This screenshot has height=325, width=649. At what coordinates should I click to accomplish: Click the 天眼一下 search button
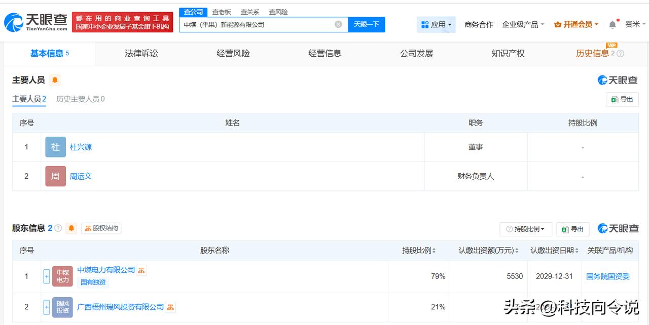[x=367, y=24]
